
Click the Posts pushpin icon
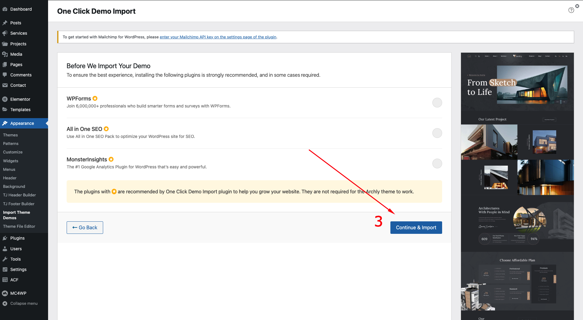pos(5,23)
